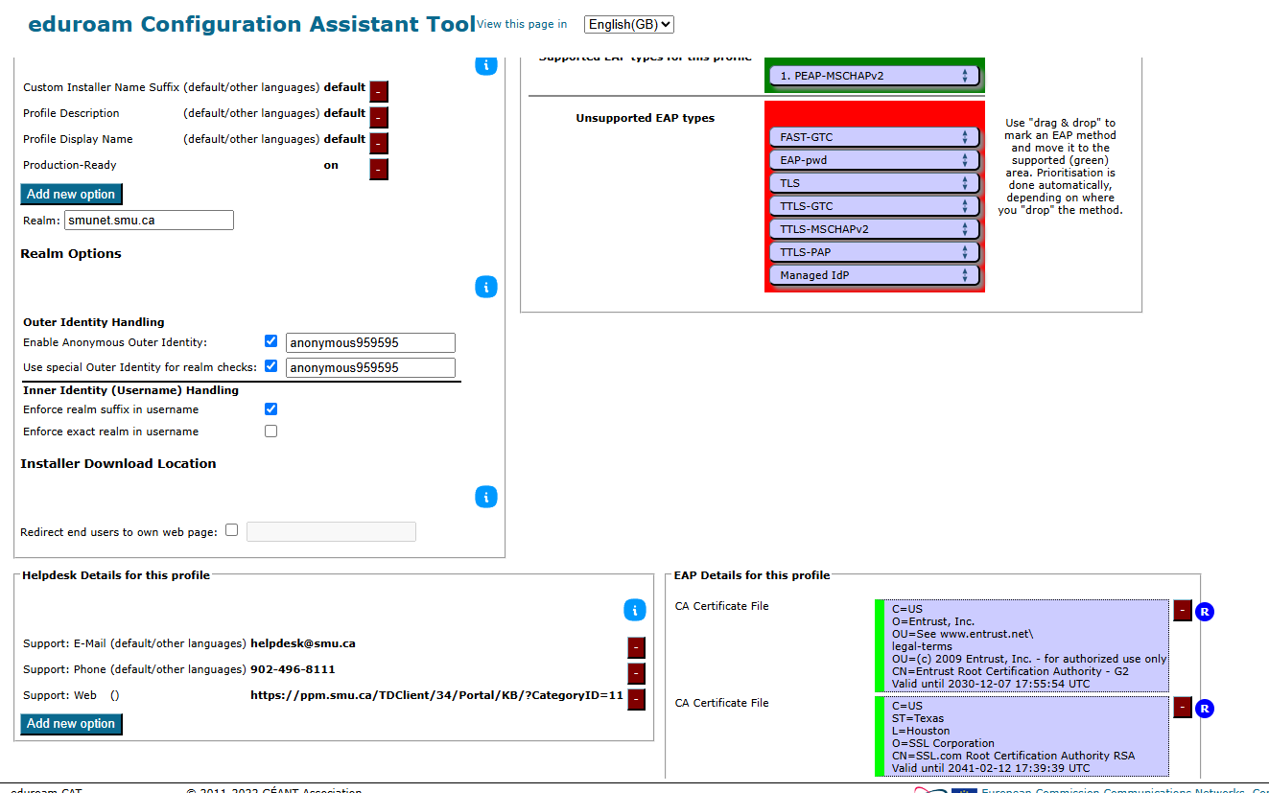Viewport: 1269px width, 793px height.
Task: Click info icon under Installer Download Location
Action: [x=486, y=497]
